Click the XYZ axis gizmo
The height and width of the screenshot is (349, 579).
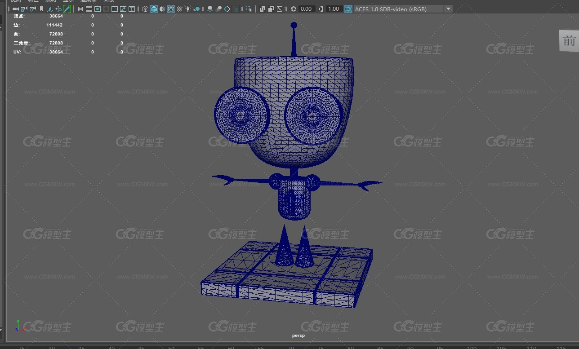coord(20,326)
